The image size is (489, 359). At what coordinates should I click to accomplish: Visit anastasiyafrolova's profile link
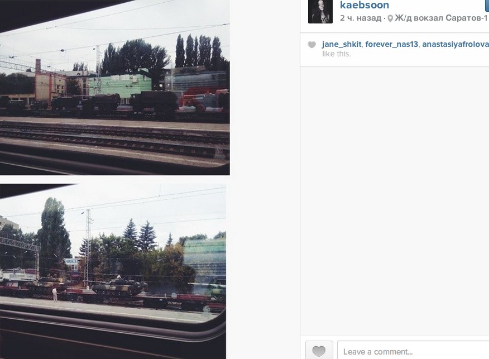[x=456, y=44]
